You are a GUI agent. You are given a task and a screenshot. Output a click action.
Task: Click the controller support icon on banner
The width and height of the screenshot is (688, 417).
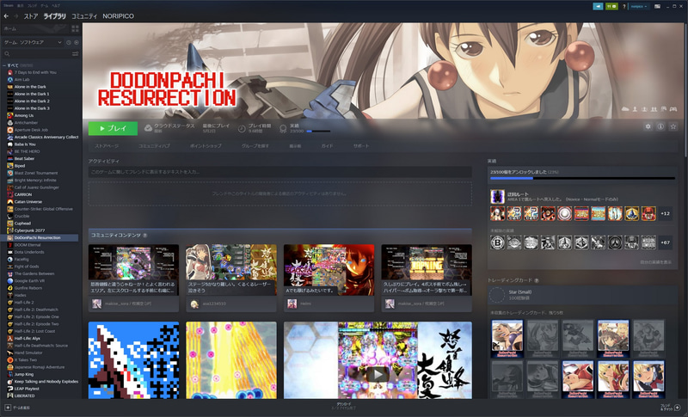(x=673, y=108)
